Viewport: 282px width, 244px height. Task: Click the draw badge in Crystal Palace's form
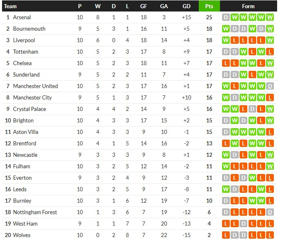coord(252,109)
